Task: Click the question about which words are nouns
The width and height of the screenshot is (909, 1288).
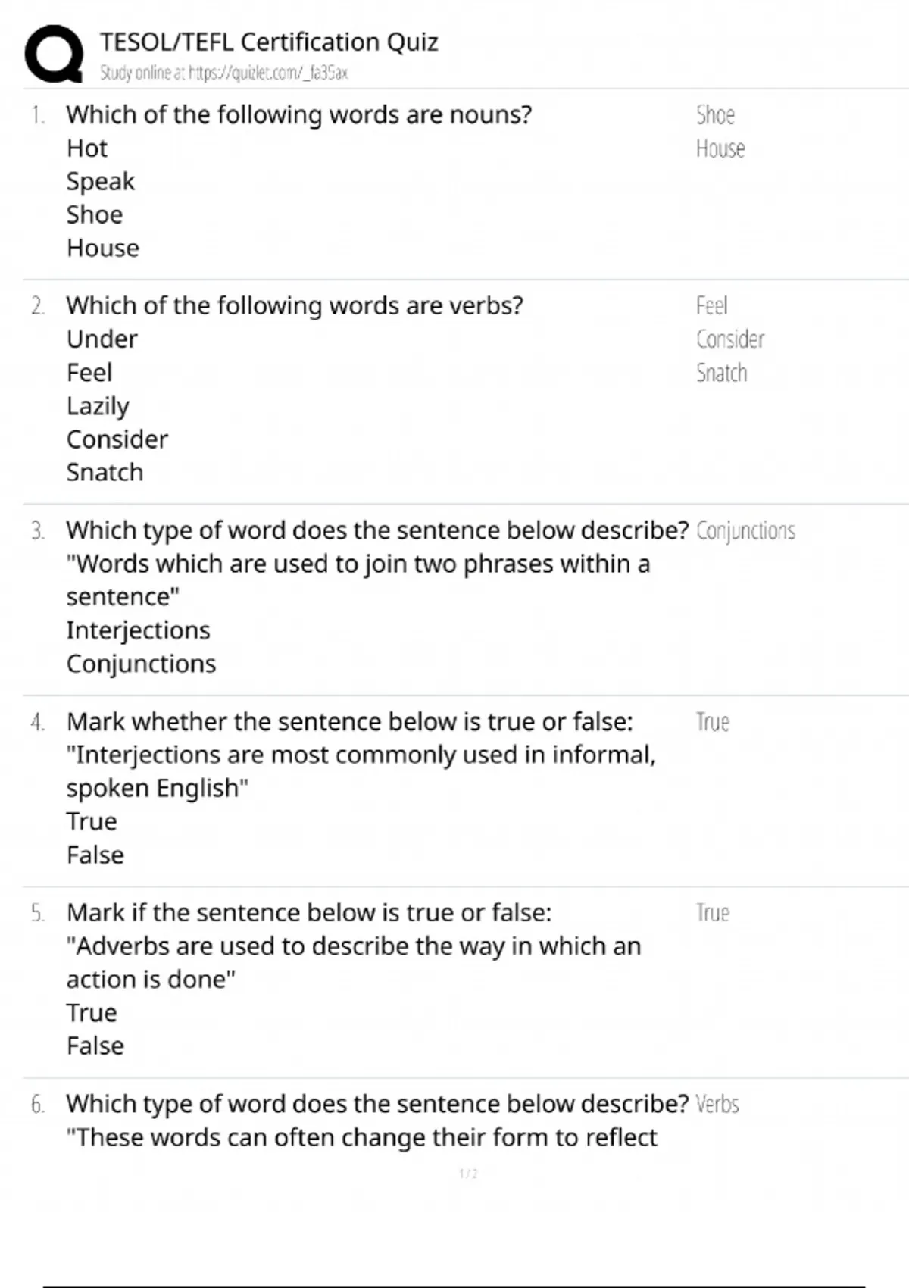Action: (298, 115)
